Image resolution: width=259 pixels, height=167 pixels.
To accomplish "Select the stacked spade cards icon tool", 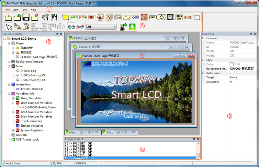I will tap(109, 17).
